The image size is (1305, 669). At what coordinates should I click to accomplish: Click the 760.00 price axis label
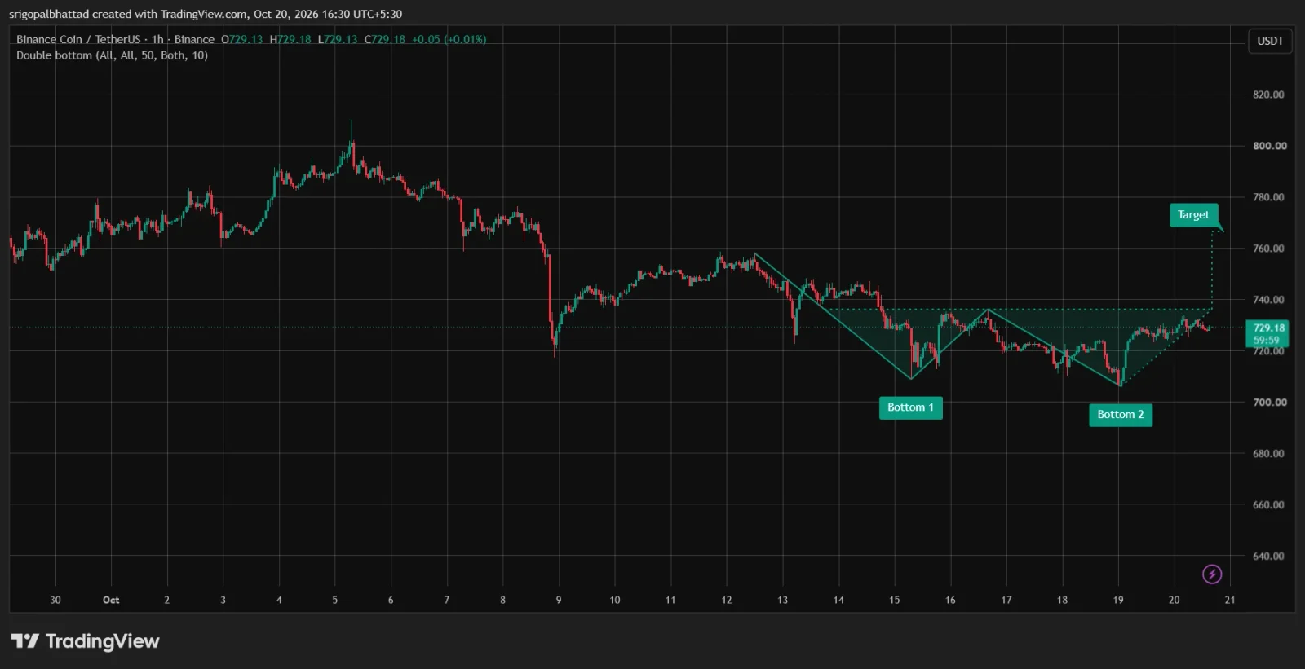[1269, 249]
